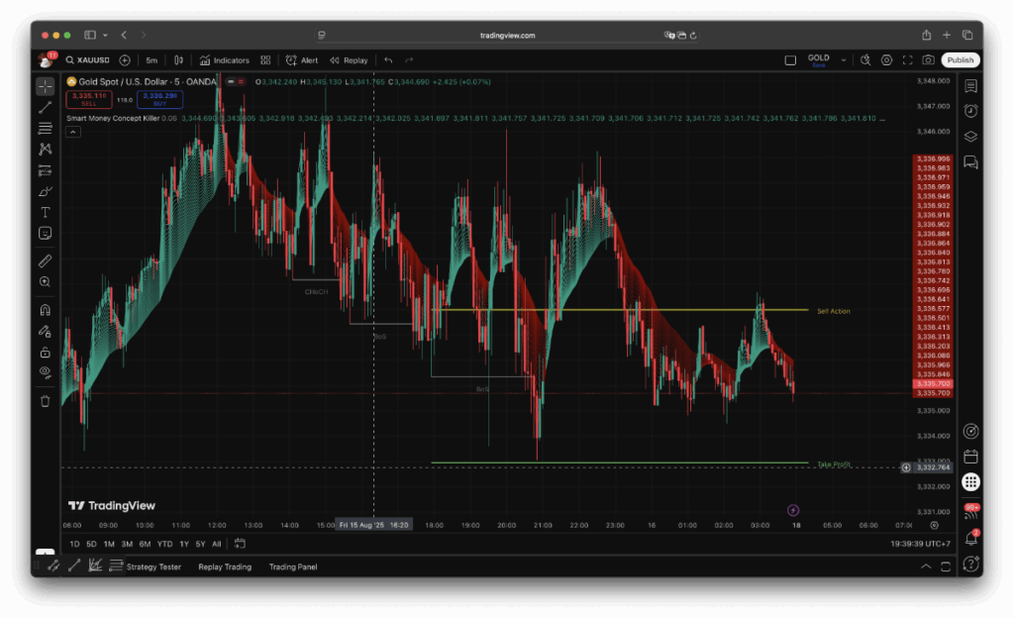Click the Publish button
The width and height of the screenshot is (1014, 618).
pyautogui.click(x=960, y=60)
